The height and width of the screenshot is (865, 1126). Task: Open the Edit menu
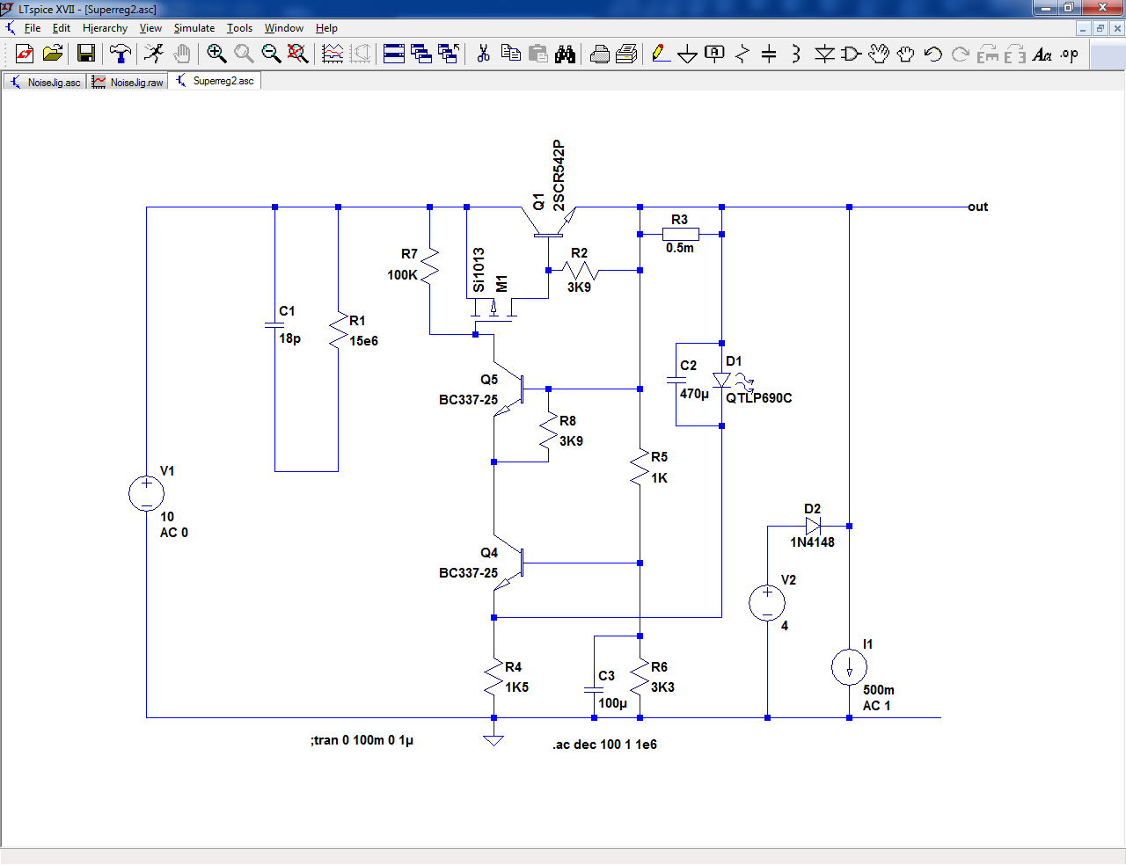pyautogui.click(x=62, y=28)
